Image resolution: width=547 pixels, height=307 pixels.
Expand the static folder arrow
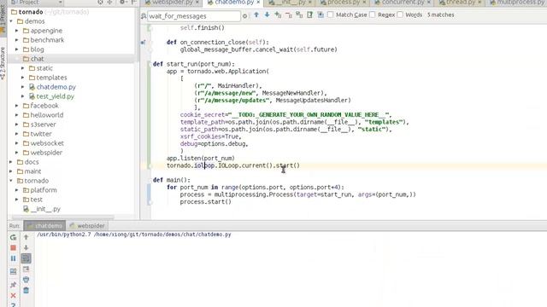23,68
